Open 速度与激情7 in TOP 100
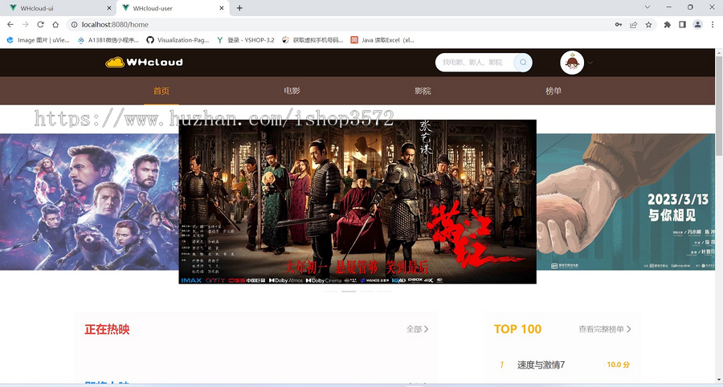This screenshot has width=723, height=387. click(x=541, y=365)
